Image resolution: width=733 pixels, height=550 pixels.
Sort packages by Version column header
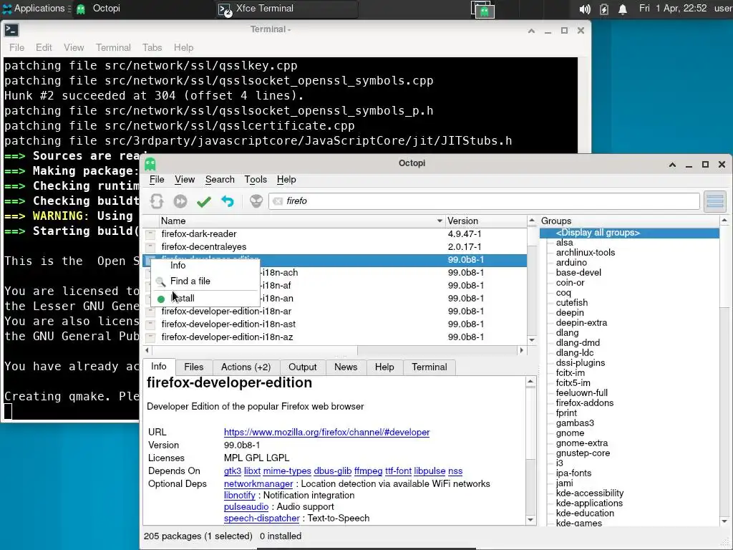485,221
